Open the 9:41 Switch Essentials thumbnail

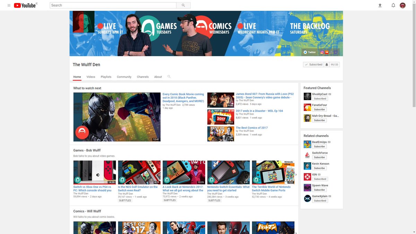pos(228,172)
